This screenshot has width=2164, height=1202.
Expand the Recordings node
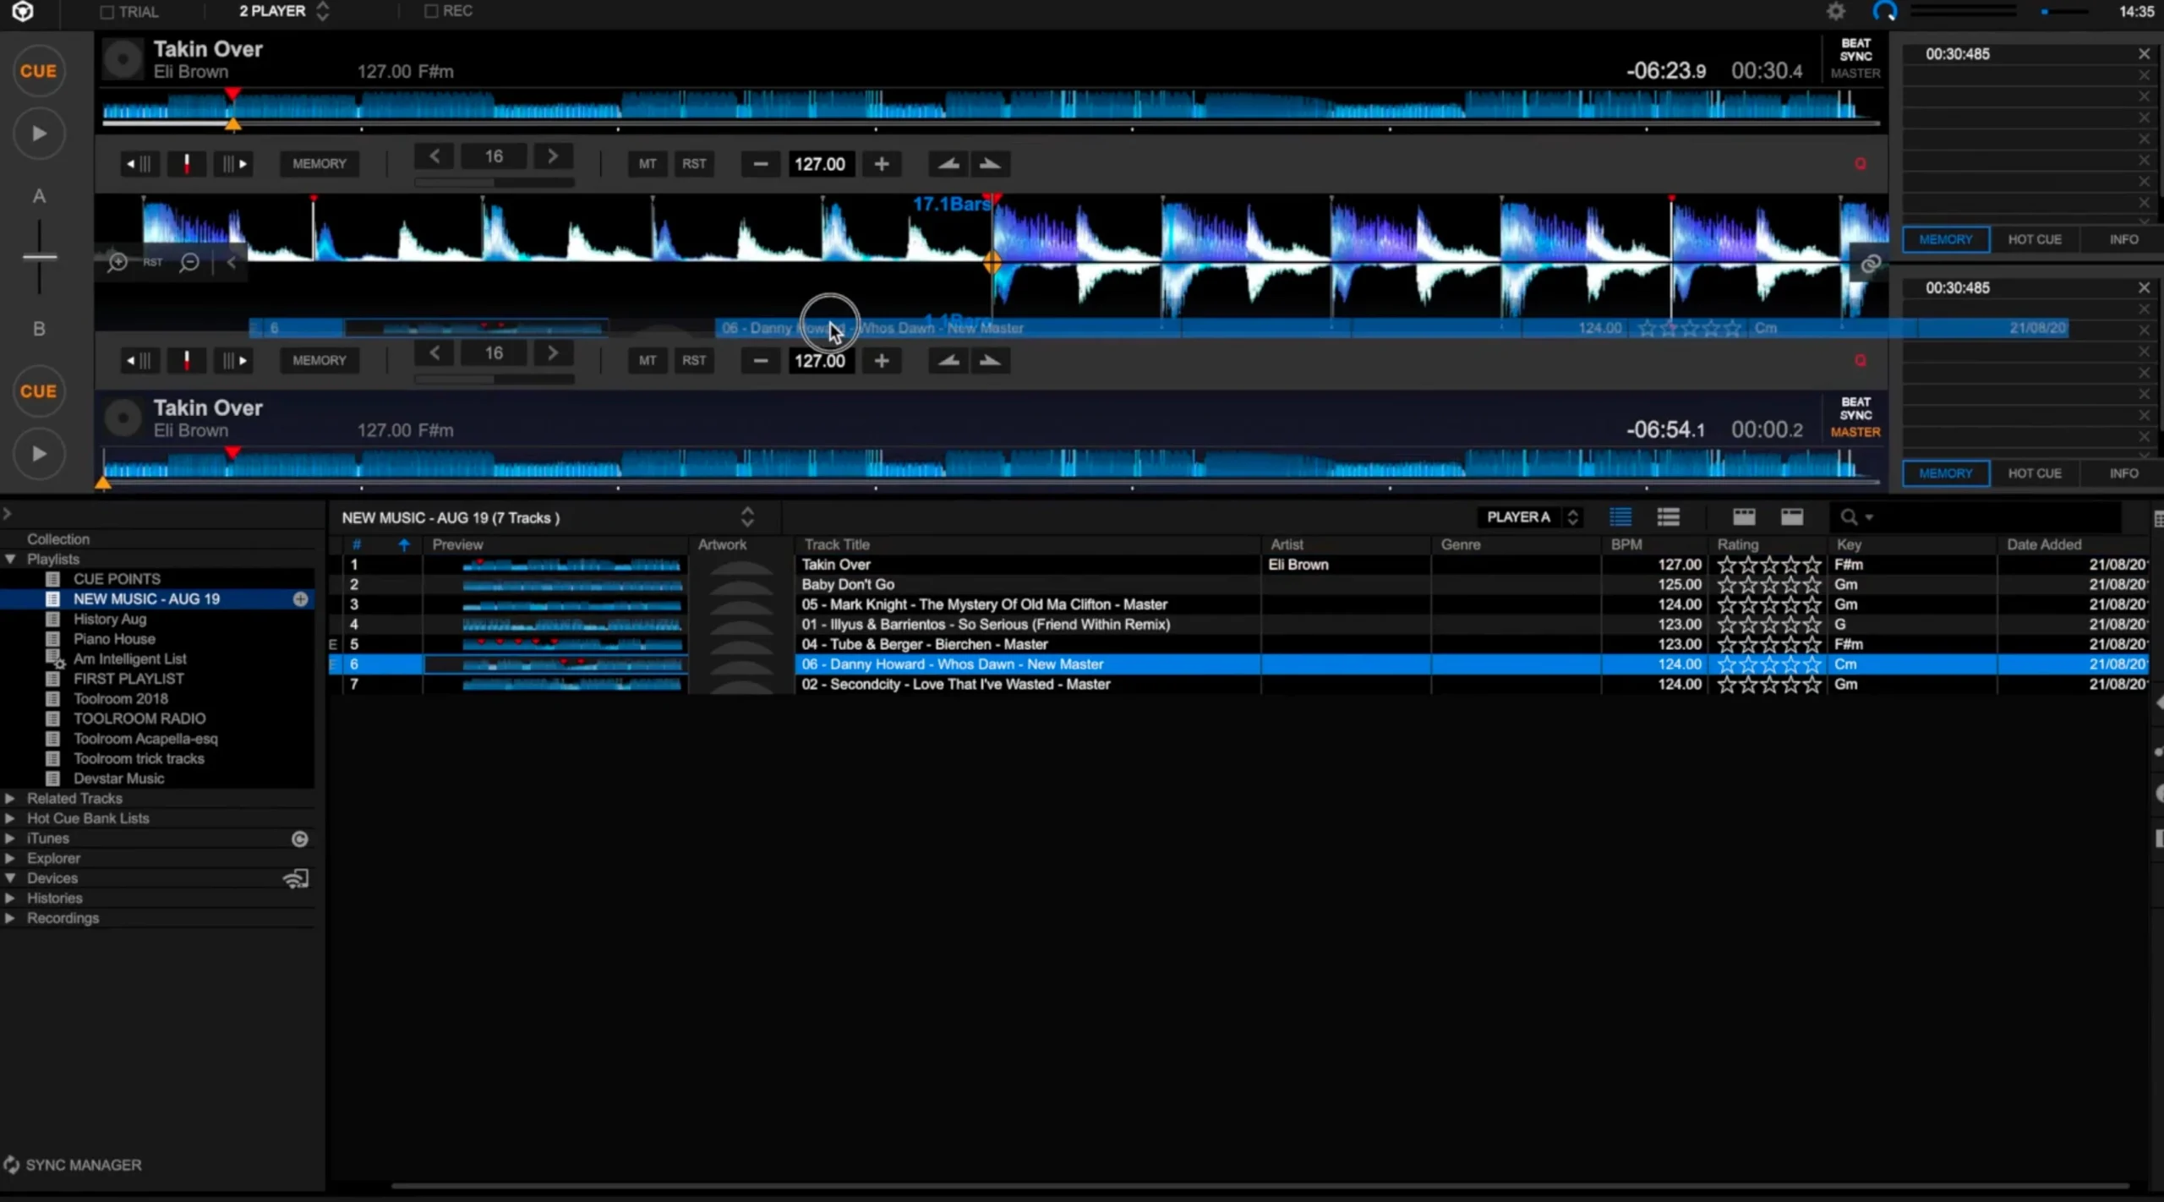[10, 919]
